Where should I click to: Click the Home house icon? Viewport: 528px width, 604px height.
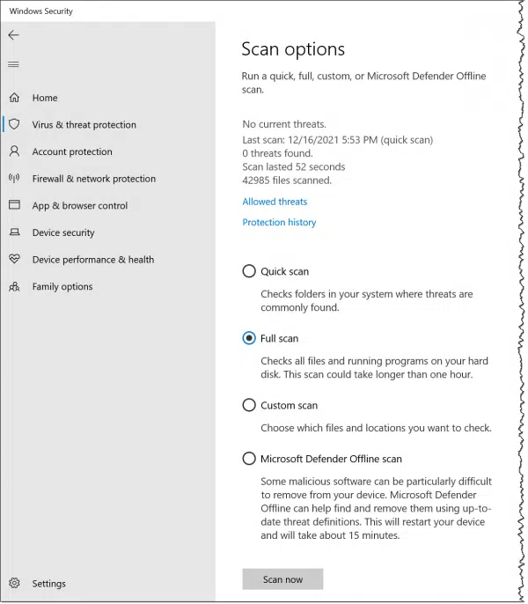click(14, 98)
